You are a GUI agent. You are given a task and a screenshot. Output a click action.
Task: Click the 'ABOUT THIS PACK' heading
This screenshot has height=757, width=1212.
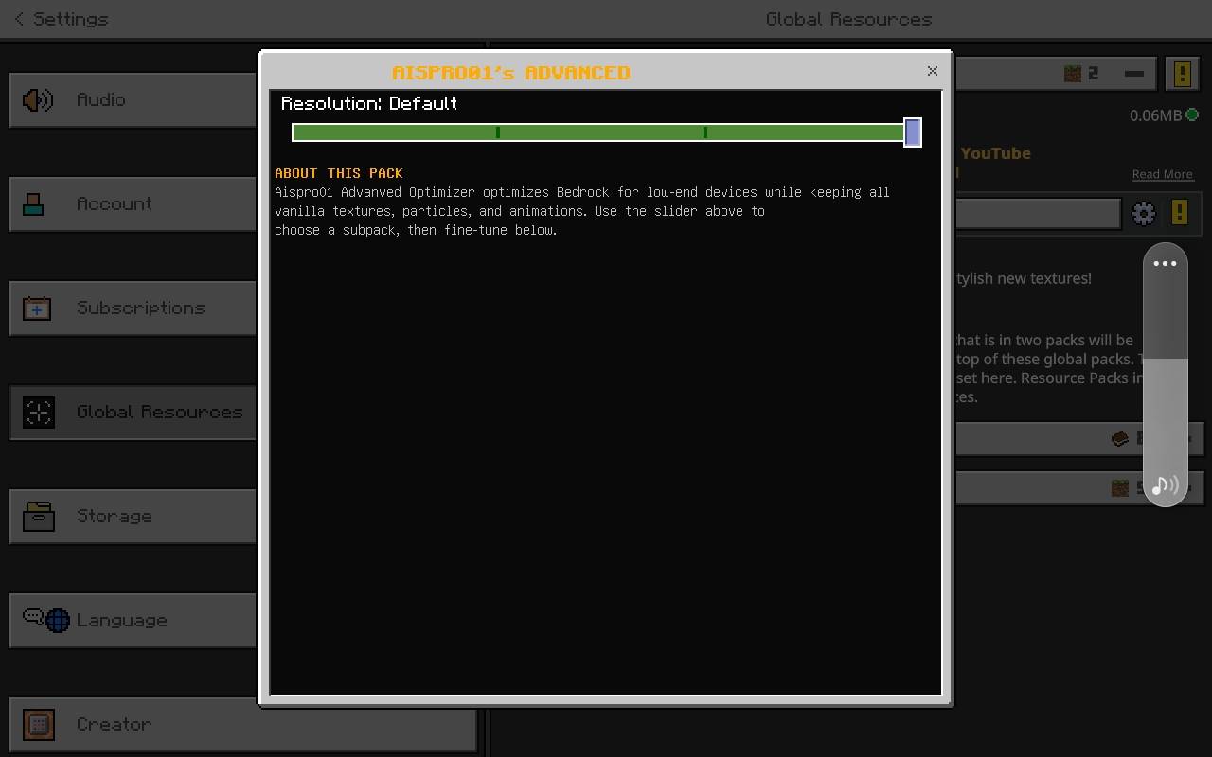tap(339, 173)
